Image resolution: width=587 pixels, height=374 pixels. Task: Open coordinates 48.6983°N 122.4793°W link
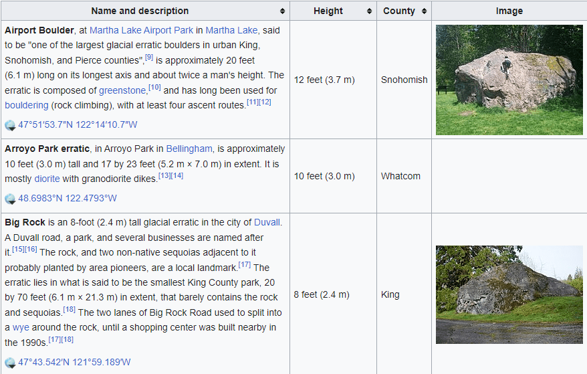point(68,199)
